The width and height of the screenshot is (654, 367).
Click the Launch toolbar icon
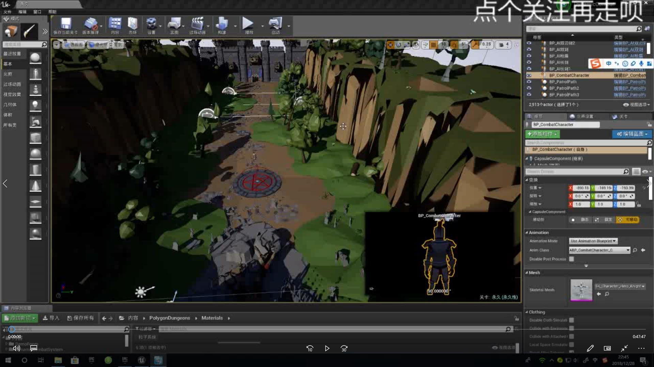pos(275,24)
